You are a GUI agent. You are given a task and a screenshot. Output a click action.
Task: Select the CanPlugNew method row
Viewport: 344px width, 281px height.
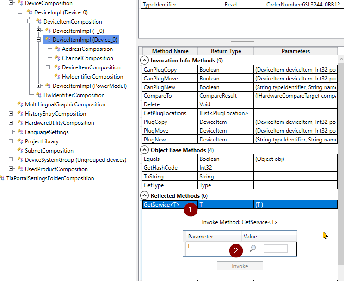click(x=240, y=87)
